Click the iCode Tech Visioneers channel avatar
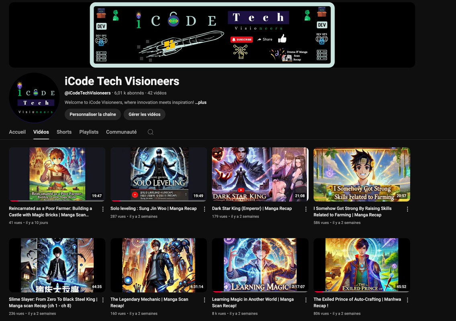 coord(34,98)
